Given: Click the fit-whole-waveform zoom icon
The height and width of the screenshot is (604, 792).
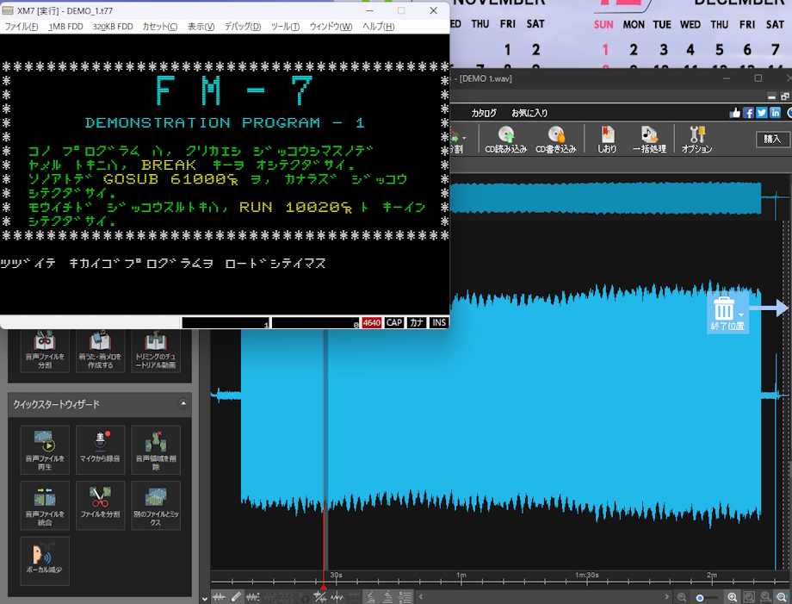Looking at the screenshot, I should (782, 597).
